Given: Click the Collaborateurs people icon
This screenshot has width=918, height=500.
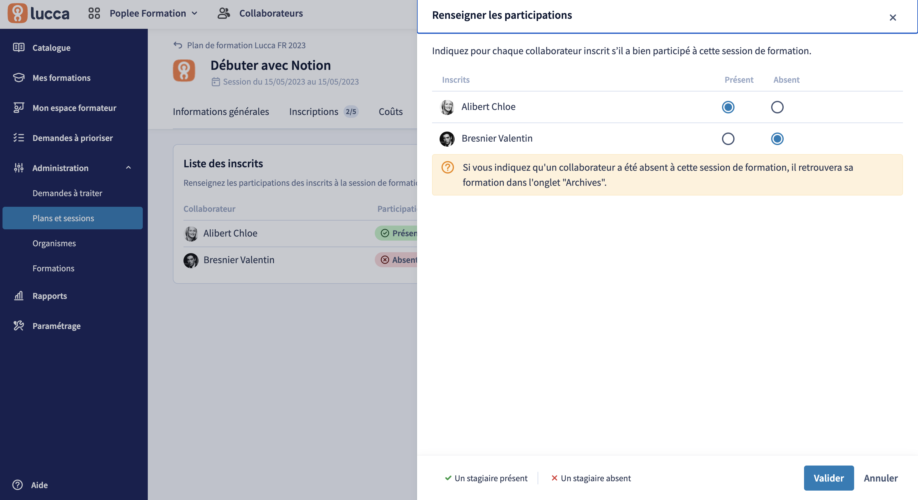Looking at the screenshot, I should click(x=224, y=13).
